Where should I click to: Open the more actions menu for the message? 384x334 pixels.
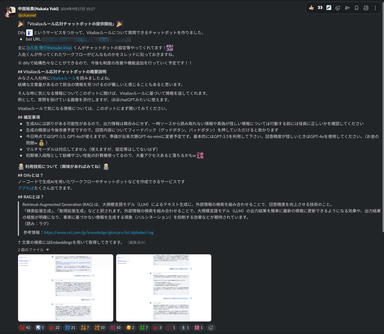pyautogui.click(x=375, y=8)
